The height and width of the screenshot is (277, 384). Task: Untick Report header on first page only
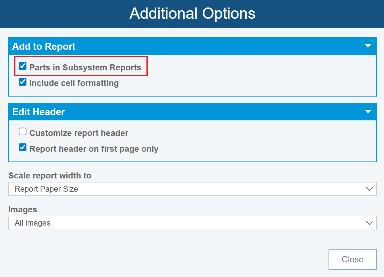(23, 148)
